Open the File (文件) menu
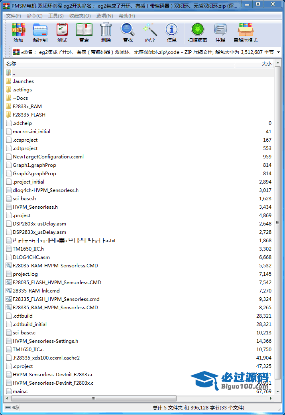 [x=14, y=16]
